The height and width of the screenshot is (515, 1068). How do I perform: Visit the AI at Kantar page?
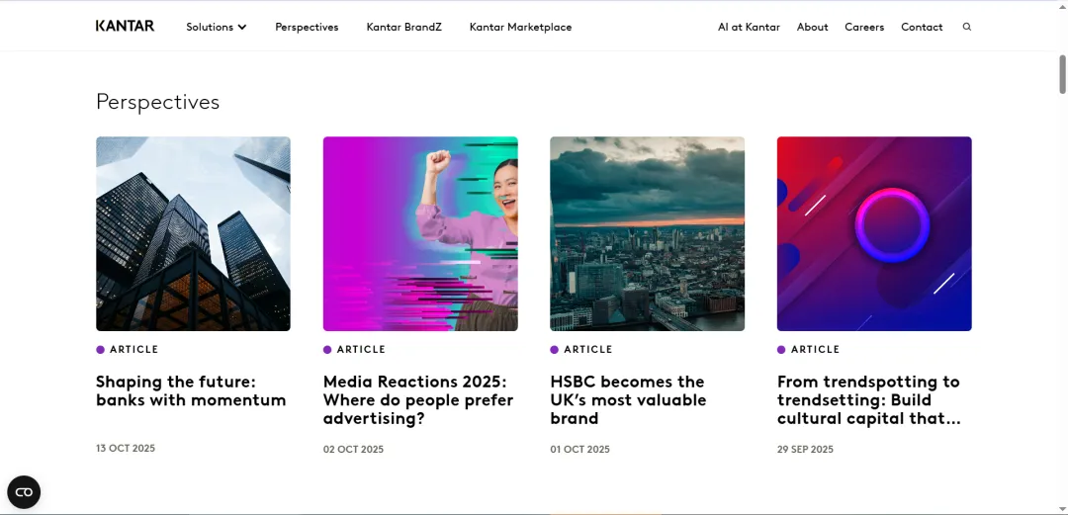[x=749, y=27]
